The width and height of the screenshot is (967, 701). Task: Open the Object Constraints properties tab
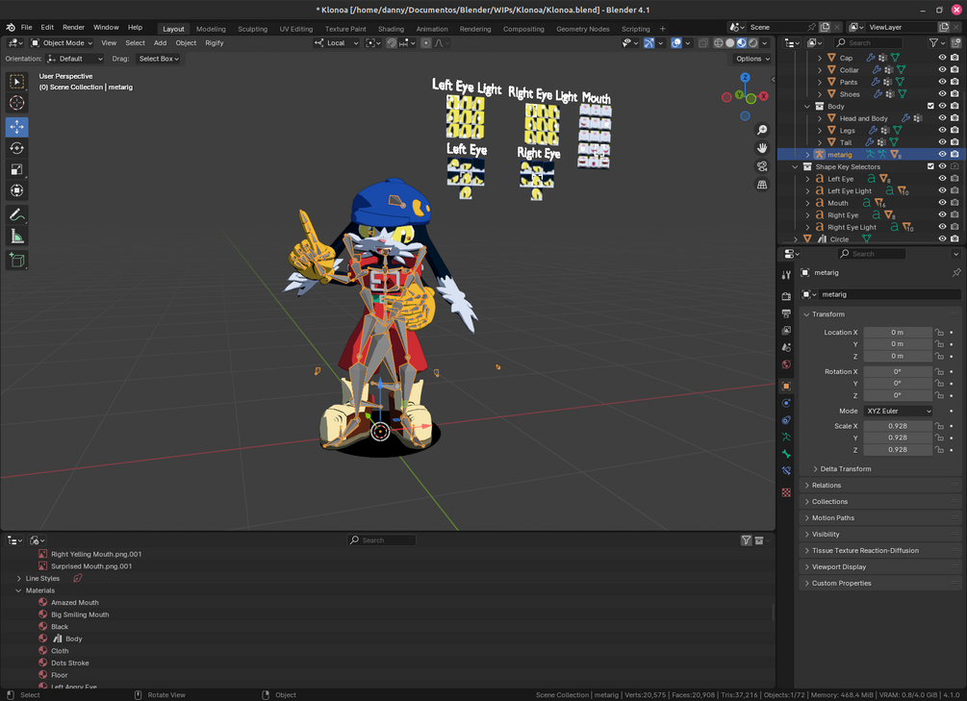786,420
